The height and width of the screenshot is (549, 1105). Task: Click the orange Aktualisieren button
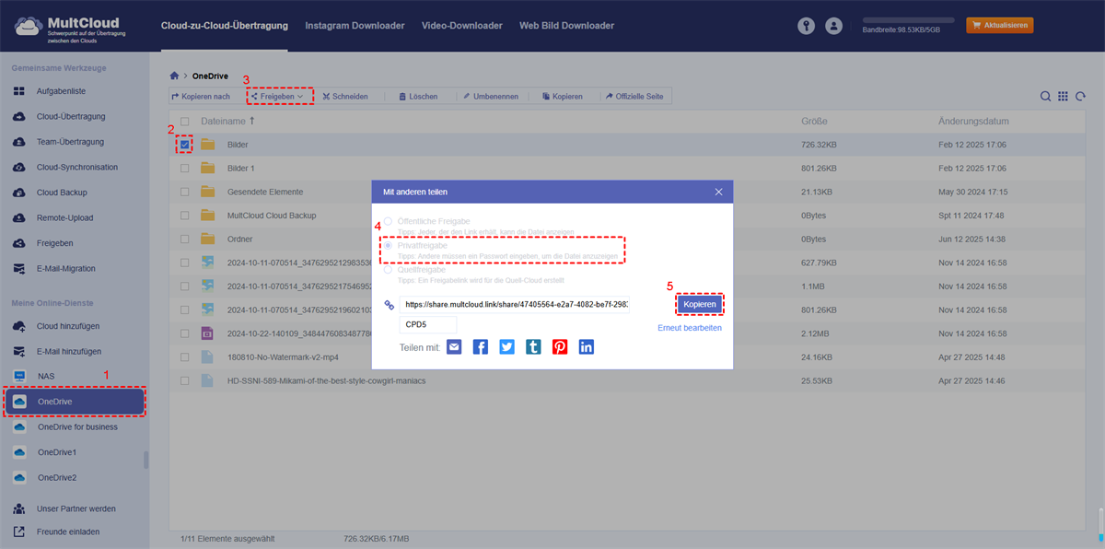coord(999,26)
